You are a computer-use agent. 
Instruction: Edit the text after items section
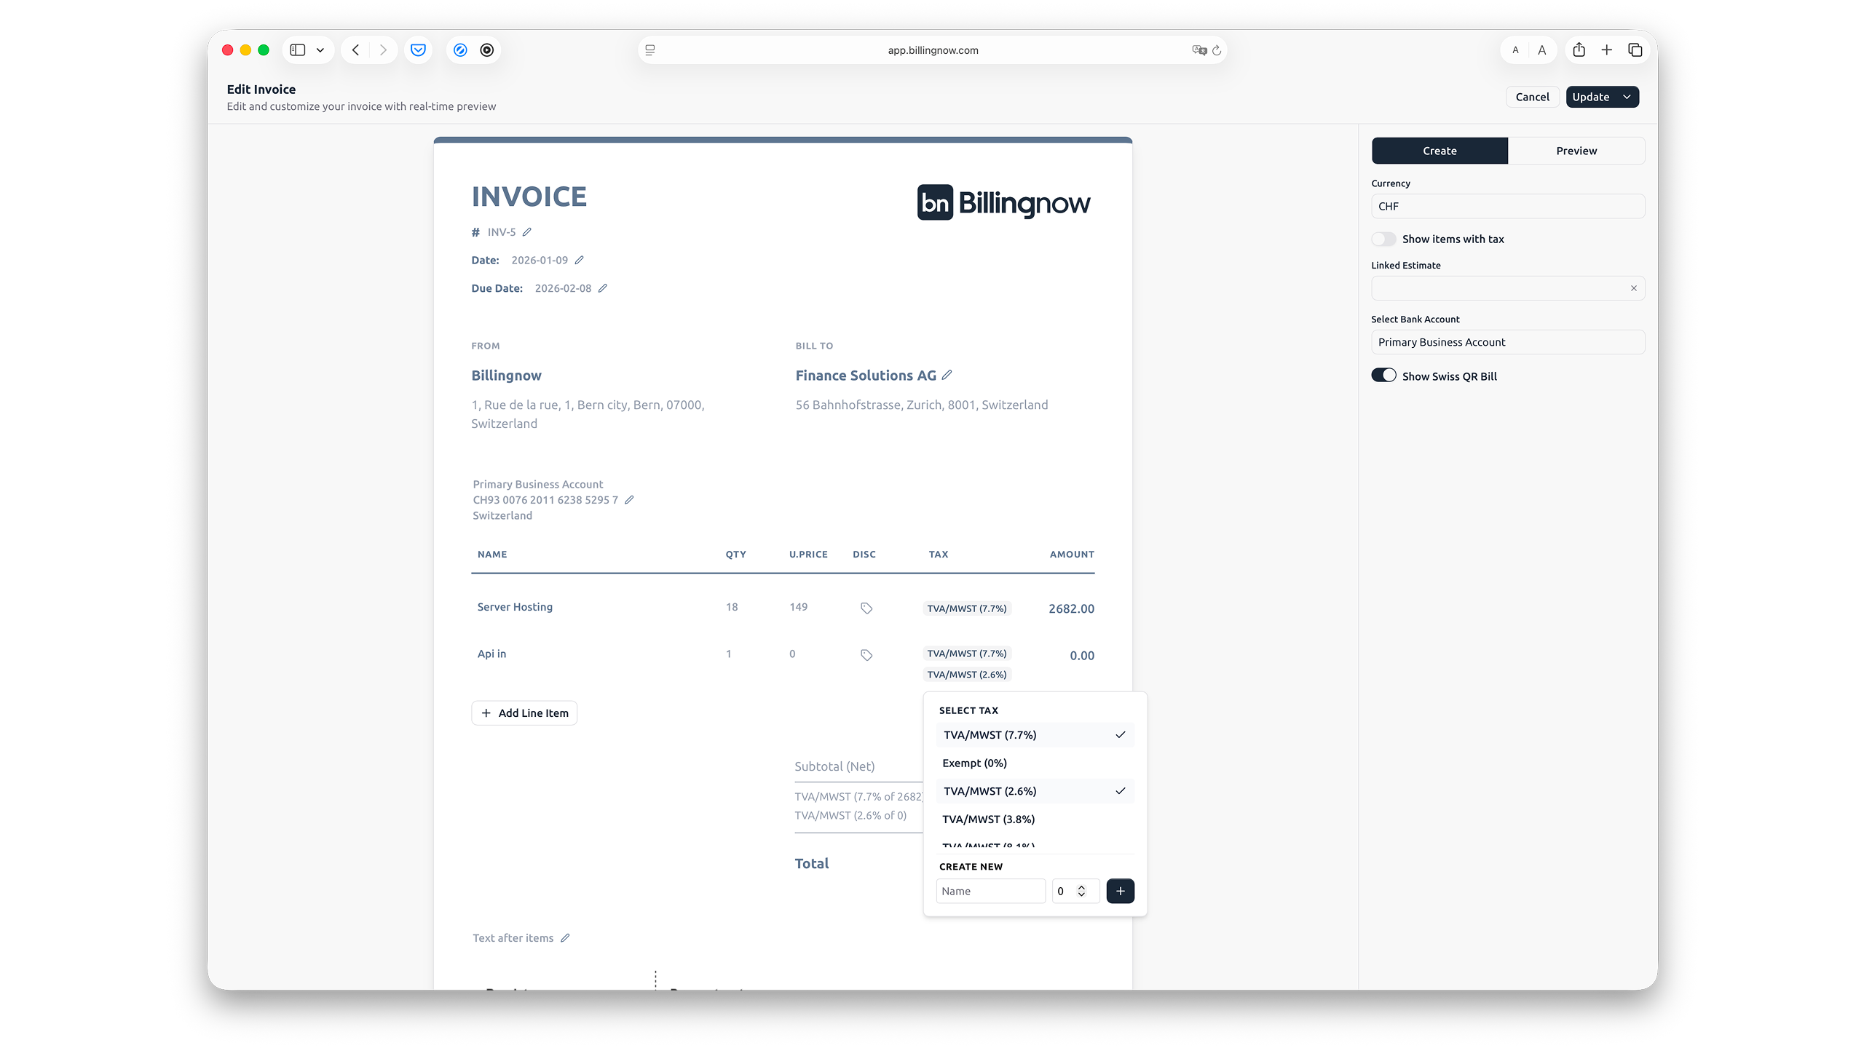566,937
